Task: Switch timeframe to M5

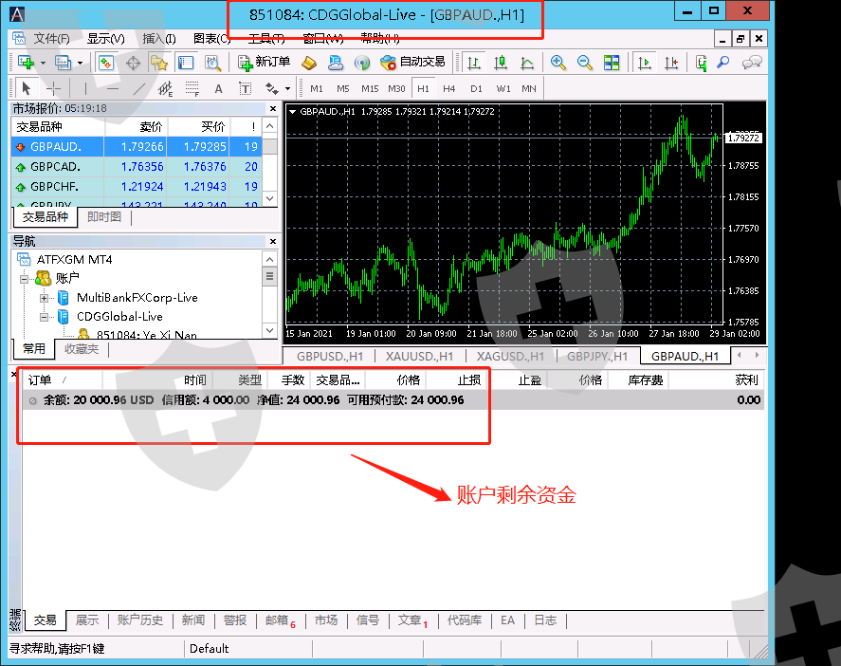Action: point(342,88)
